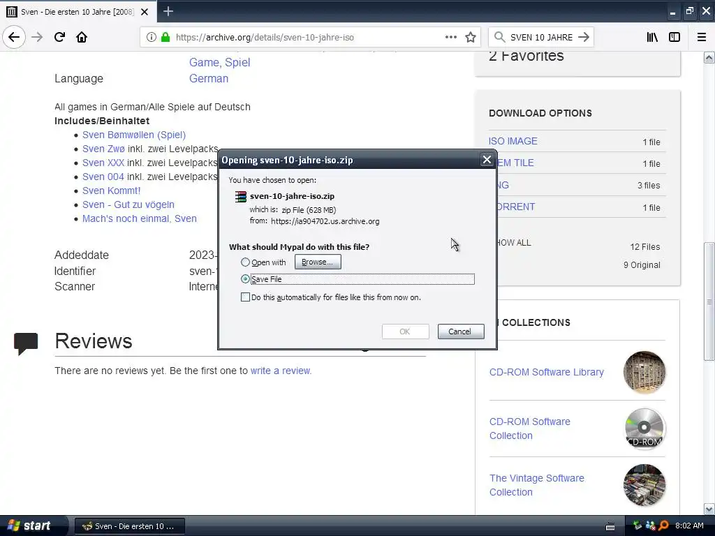Click the vertical scrollbar thumb

[709, 301]
